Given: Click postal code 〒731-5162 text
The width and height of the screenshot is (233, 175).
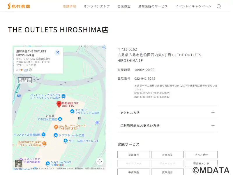Looking at the screenshot, I should 127,49.
